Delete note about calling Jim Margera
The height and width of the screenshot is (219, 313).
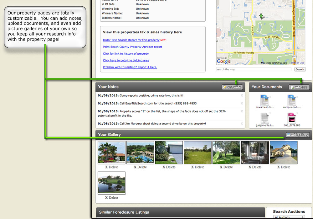pos(242,124)
